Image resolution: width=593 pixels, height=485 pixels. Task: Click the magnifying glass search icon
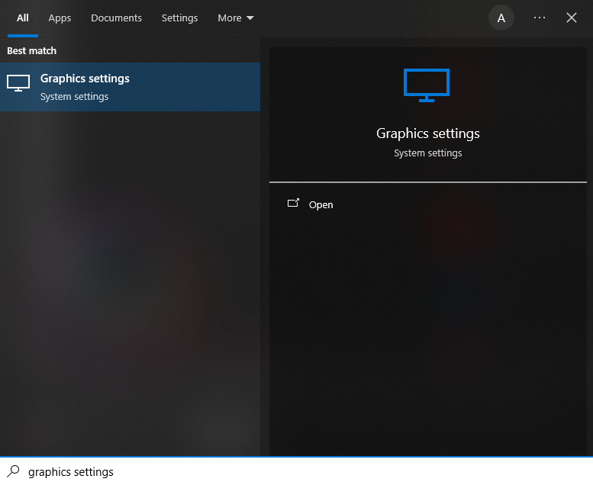click(x=13, y=471)
